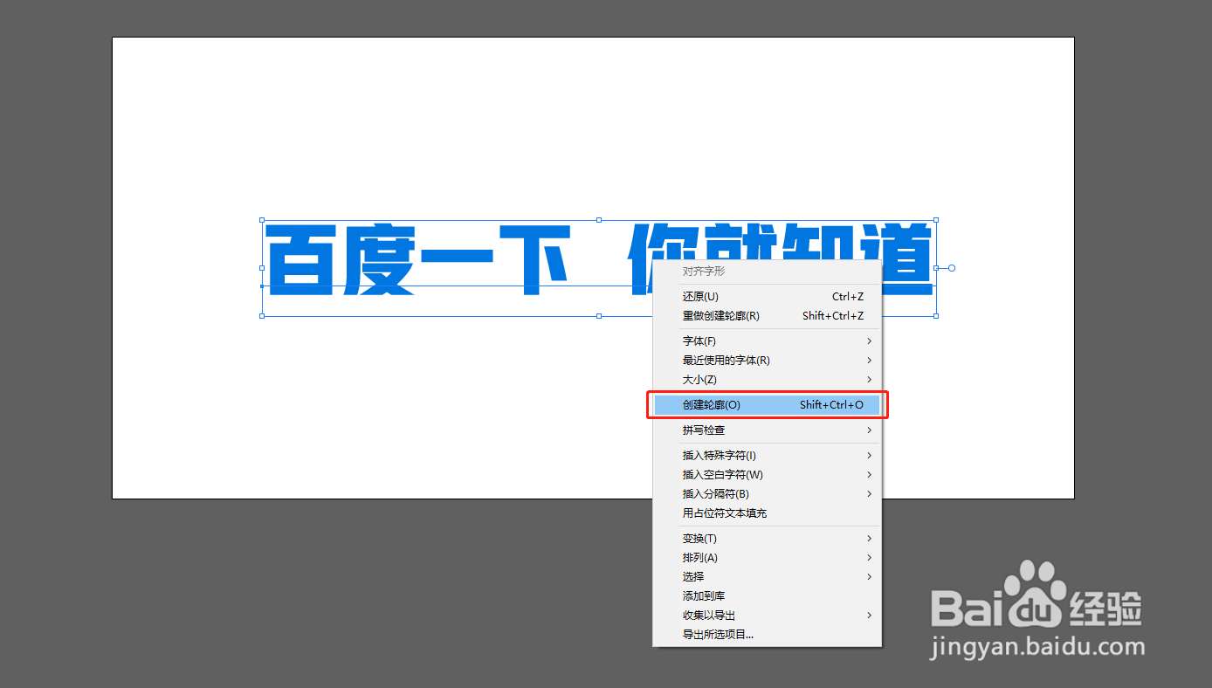Expand arrow beside 排列(A)

pyautogui.click(x=870, y=558)
